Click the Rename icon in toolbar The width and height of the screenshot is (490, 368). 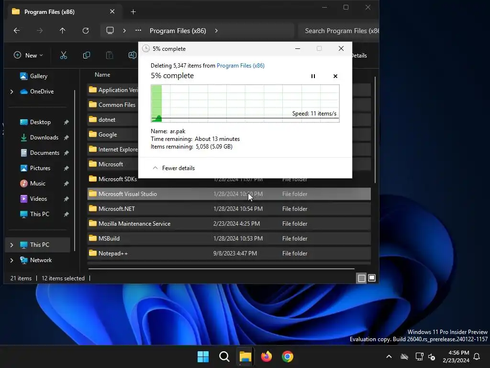click(x=133, y=56)
